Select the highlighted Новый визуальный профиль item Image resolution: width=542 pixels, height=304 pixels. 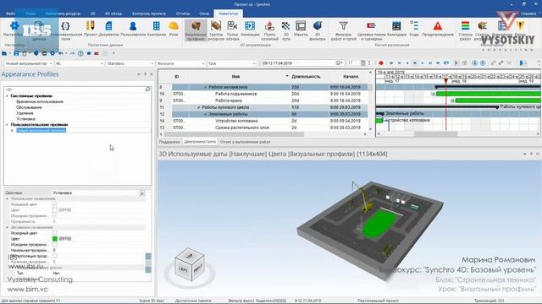pyautogui.click(x=41, y=130)
